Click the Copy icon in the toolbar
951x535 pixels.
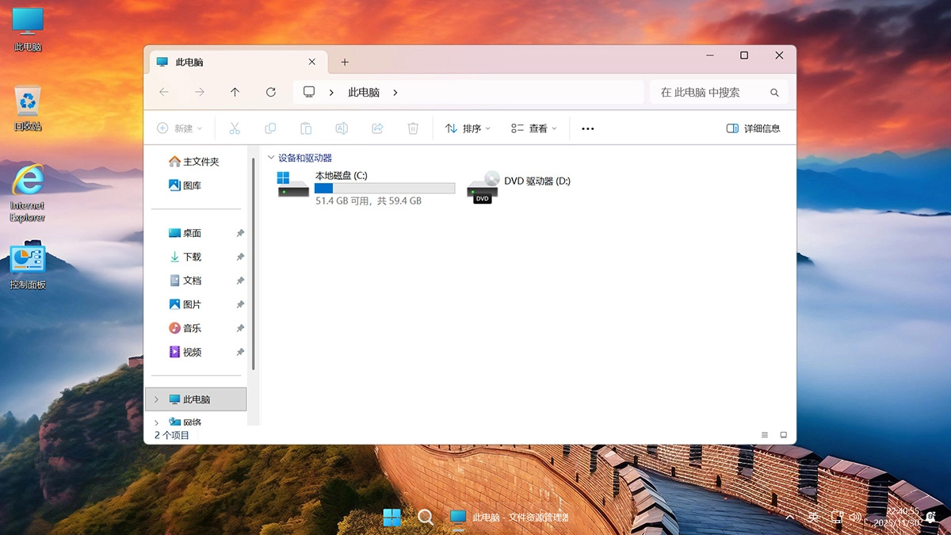click(x=270, y=128)
